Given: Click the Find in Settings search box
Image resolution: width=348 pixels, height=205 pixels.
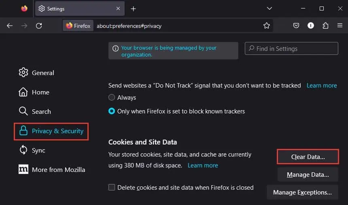Looking at the screenshot, I should click(291, 48).
